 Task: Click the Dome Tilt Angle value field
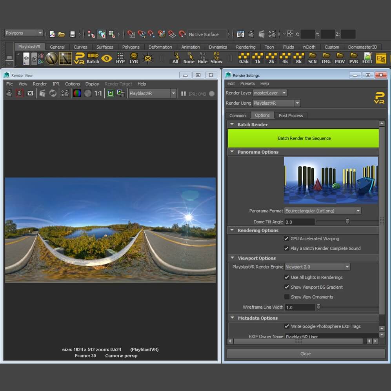tap(300, 222)
